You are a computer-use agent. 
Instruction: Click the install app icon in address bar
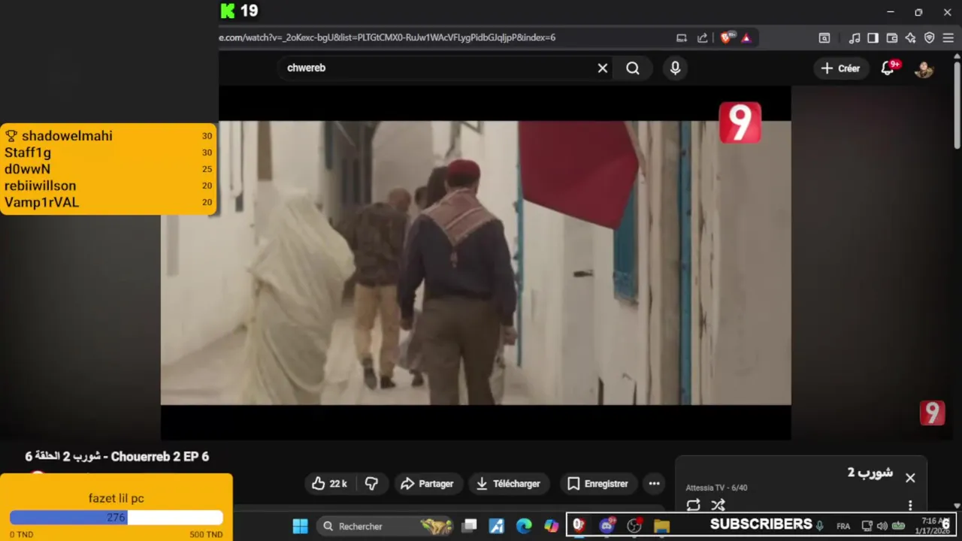pos(681,38)
